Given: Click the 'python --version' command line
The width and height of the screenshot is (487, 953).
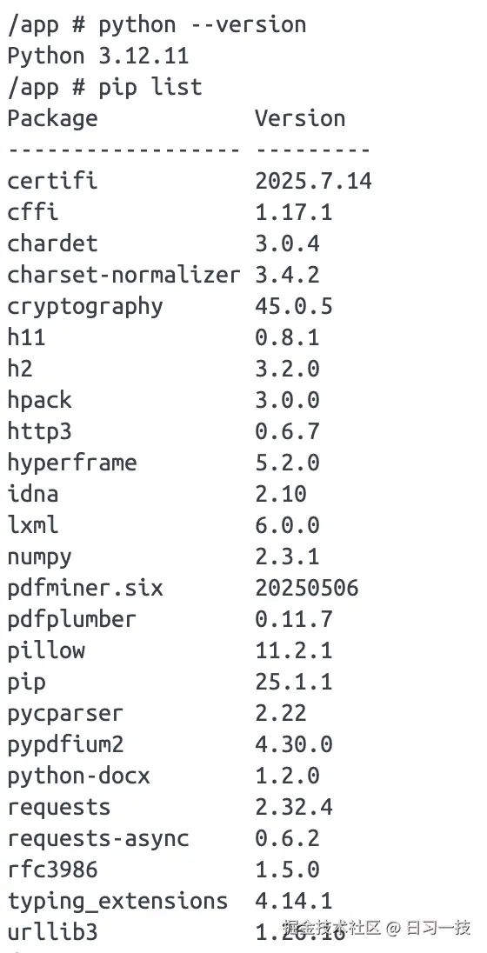Looking at the screenshot, I should coord(157,25).
